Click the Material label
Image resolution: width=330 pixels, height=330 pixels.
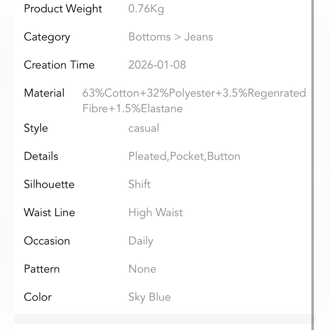click(44, 93)
